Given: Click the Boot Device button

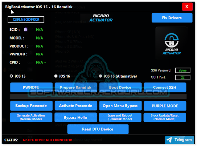Looking at the screenshot, I should [x=120, y=87].
